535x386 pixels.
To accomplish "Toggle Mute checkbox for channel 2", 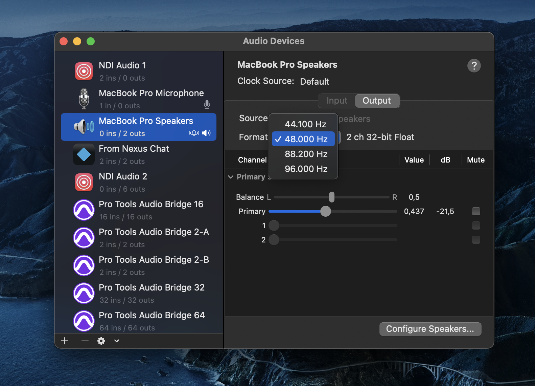I will tap(476, 240).
